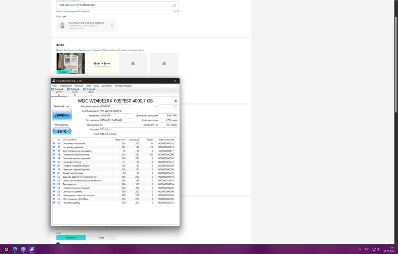
Task: Click status dot for C2 Температура
Action: (x=54, y=184)
